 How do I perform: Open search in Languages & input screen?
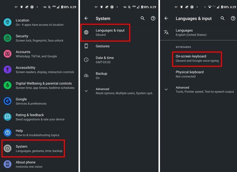[222, 18]
